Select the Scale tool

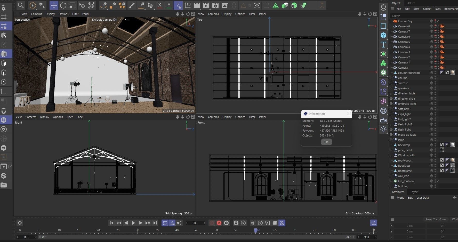(x=73, y=5)
